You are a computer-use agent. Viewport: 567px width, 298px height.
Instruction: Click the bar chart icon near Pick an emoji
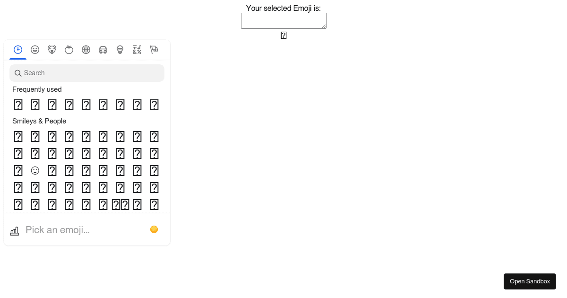click(14, 230)
